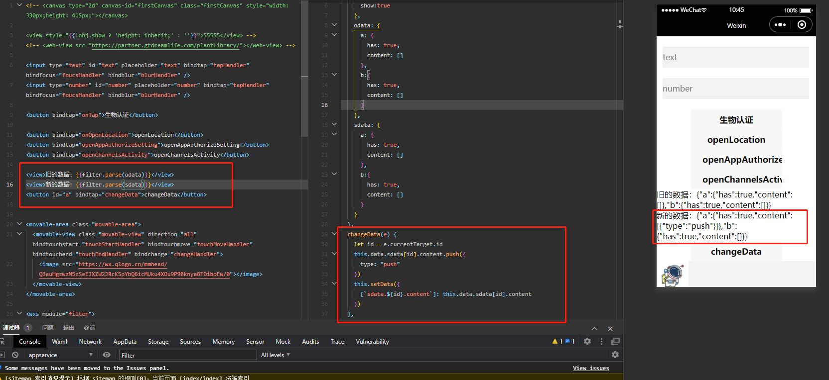This screenshot has width=829, height=380.
Task: Open the appservice context dropdown
Action: 60,355
